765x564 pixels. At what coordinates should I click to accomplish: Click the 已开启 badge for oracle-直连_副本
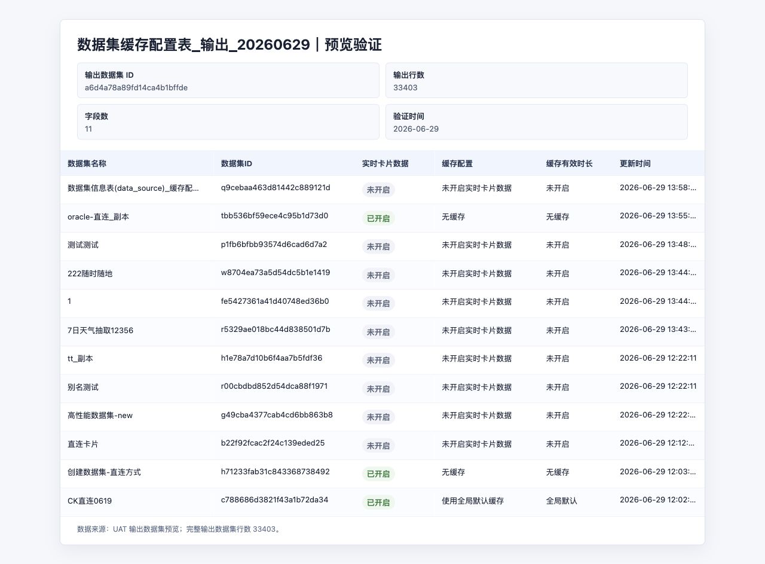(378, 218)
